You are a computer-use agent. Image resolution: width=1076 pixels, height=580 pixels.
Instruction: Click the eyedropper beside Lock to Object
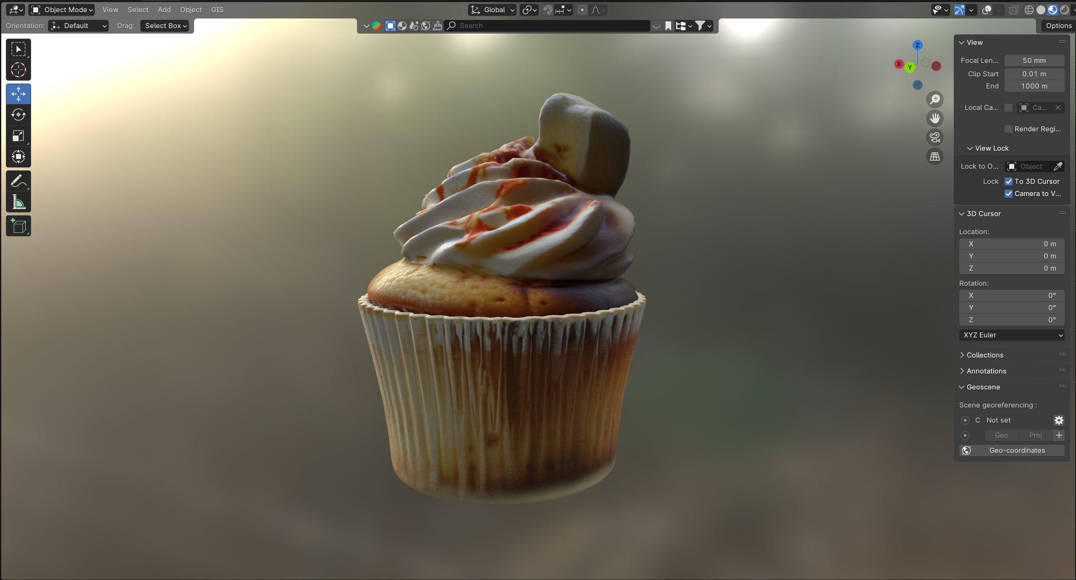(1058, 166)
